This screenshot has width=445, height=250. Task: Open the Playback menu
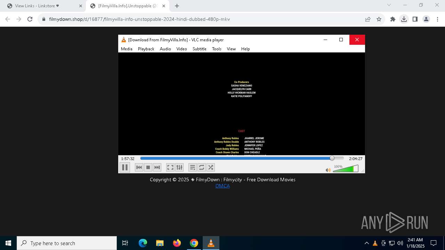coord(146,49)
